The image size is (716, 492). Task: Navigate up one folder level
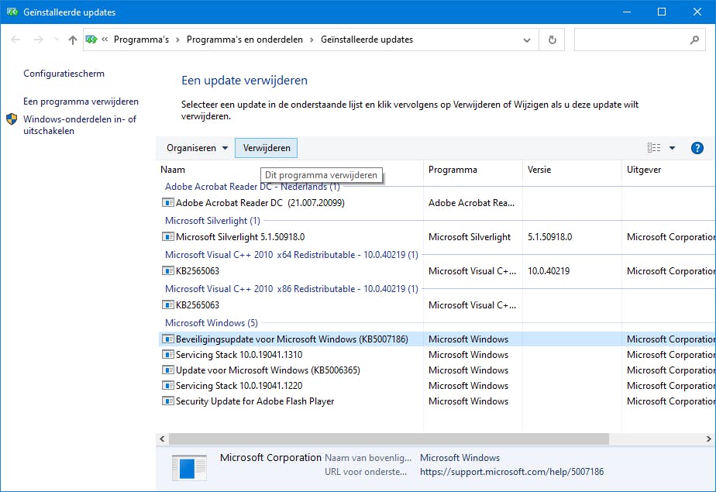[x=73, y=40]
